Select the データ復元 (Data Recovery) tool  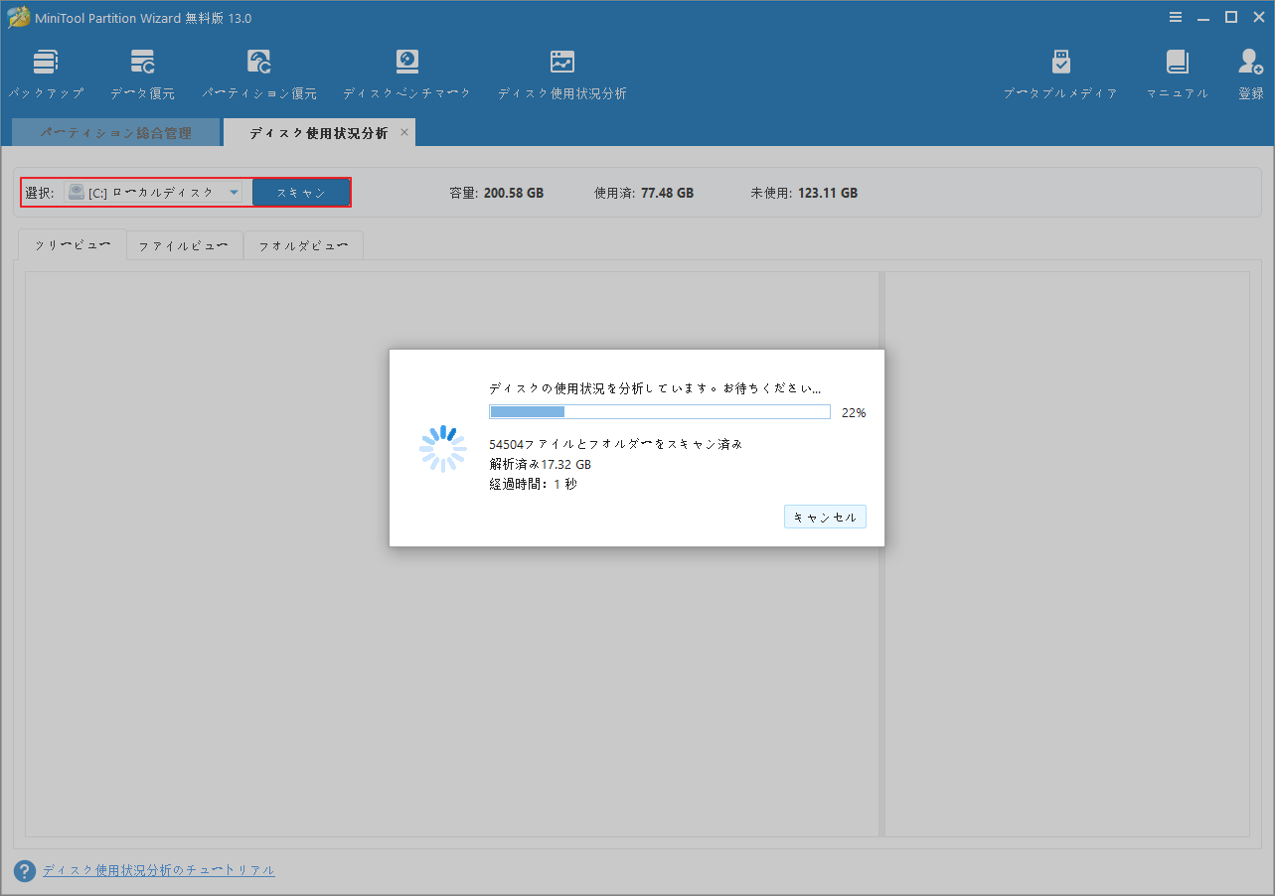(x=142, y=72)
